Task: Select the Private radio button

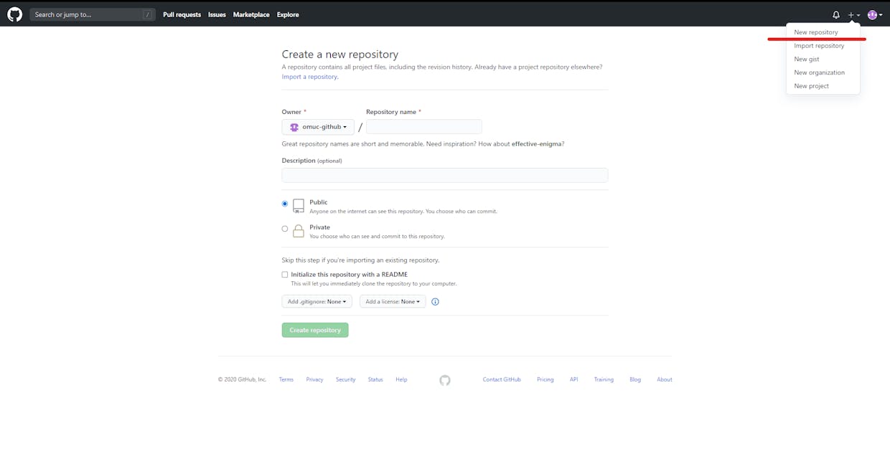Action: [285, 229]
